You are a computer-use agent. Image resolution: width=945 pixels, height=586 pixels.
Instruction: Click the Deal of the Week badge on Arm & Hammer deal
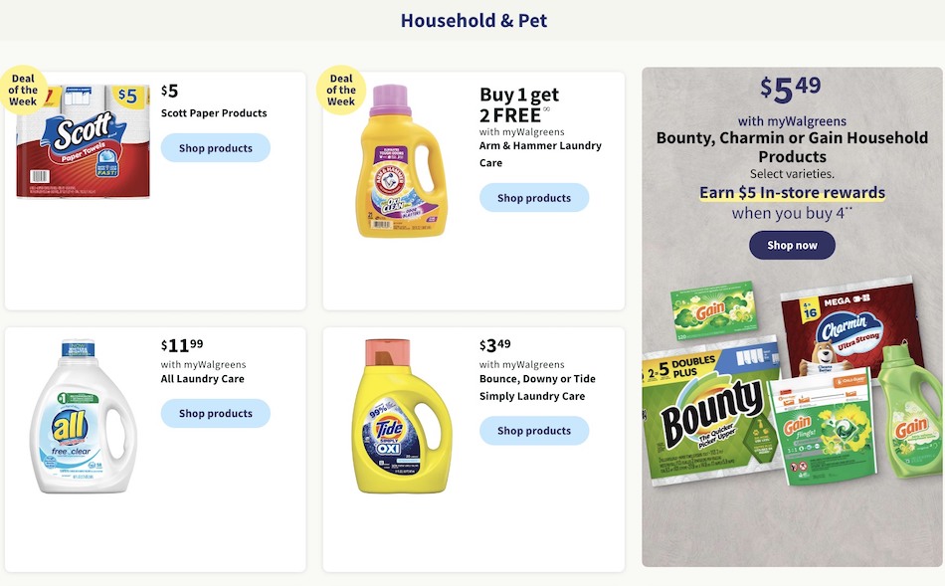click(x=341, y=91)
